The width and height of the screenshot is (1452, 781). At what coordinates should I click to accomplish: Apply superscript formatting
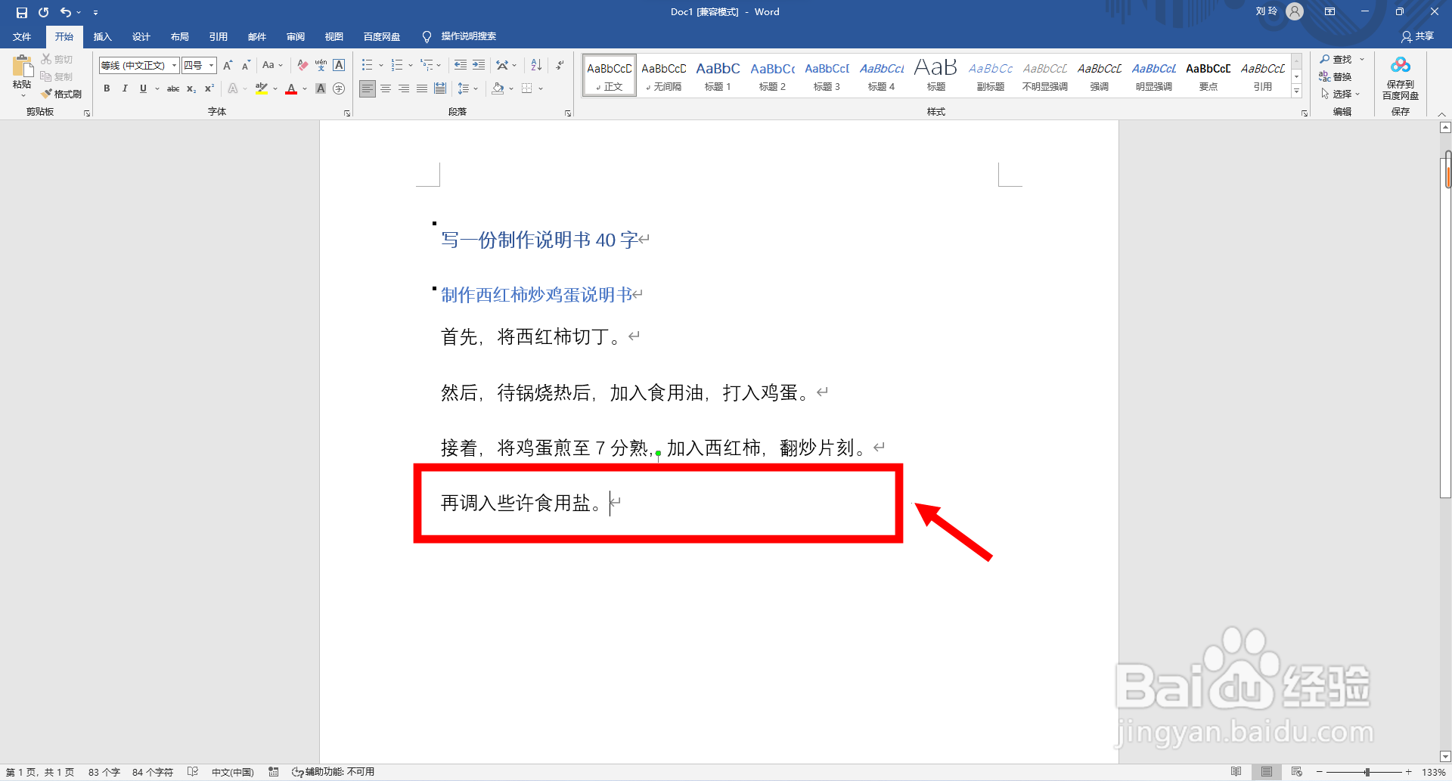click(x=209, y=88)
